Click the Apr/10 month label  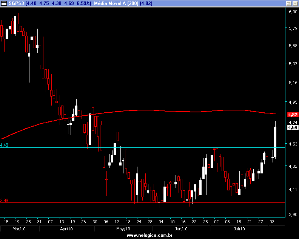(66, 229)
